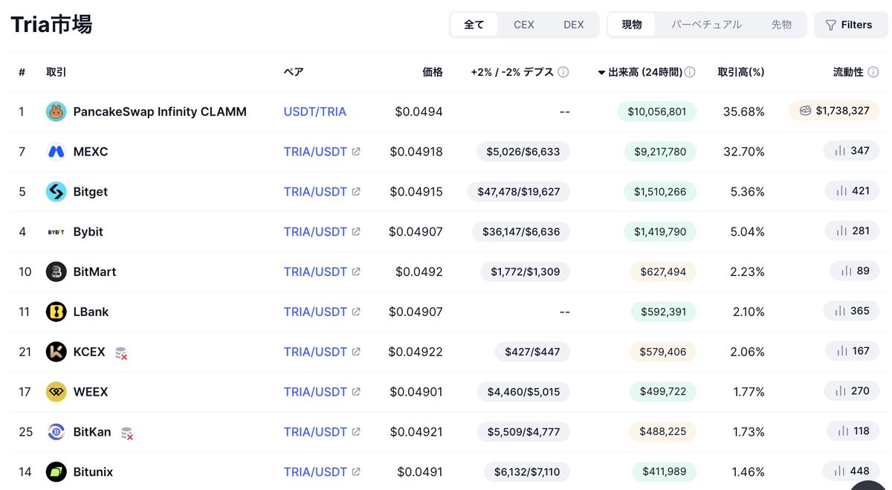Click liquidity score 448 badge for Bitunix
The image size is (892, 490).
click(x=851, y=471)
